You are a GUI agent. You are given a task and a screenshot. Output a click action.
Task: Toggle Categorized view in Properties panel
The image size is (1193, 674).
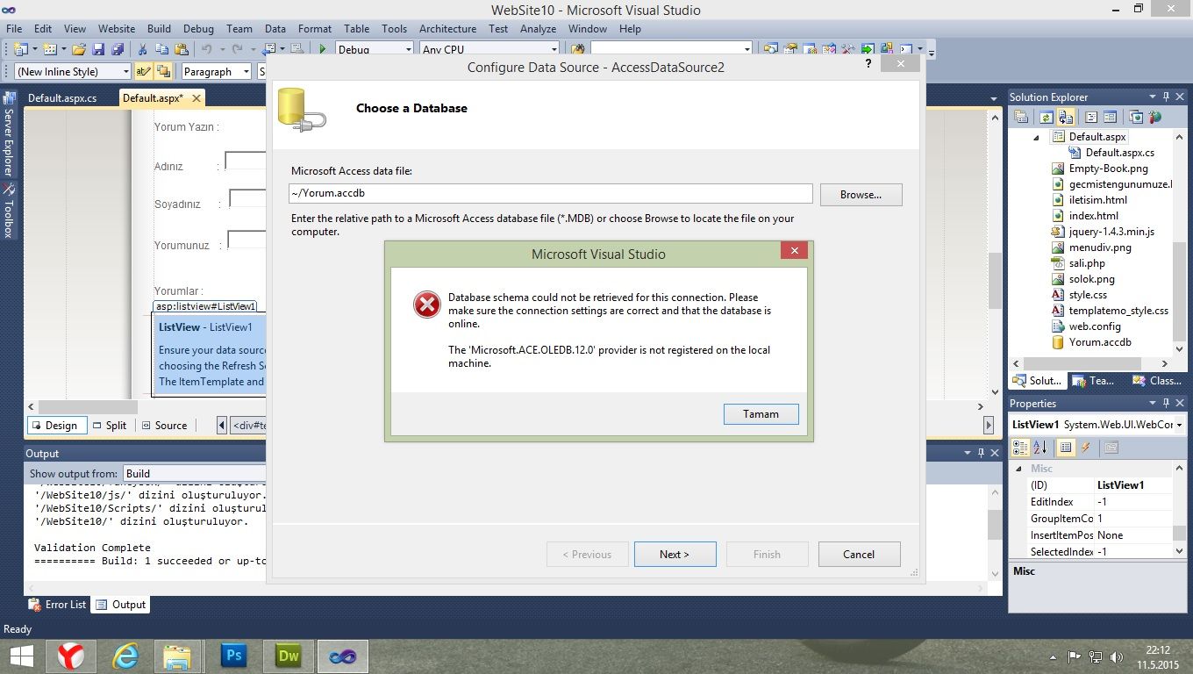(1020, 448)
